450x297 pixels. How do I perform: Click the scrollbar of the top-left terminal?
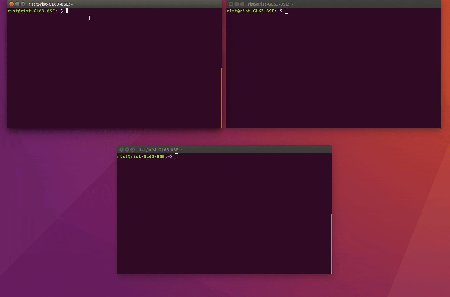(x=221, y=97)
